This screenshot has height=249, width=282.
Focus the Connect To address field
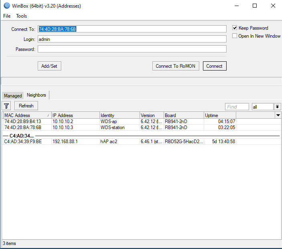pyautogui.click(x=132, y=29)
